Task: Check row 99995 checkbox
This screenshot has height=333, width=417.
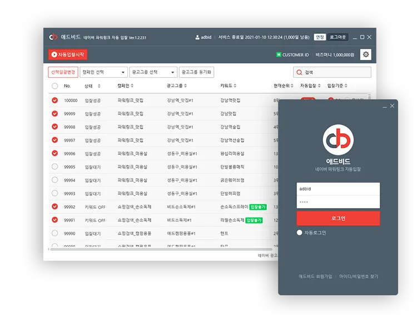Action: [x=55, y=167]
